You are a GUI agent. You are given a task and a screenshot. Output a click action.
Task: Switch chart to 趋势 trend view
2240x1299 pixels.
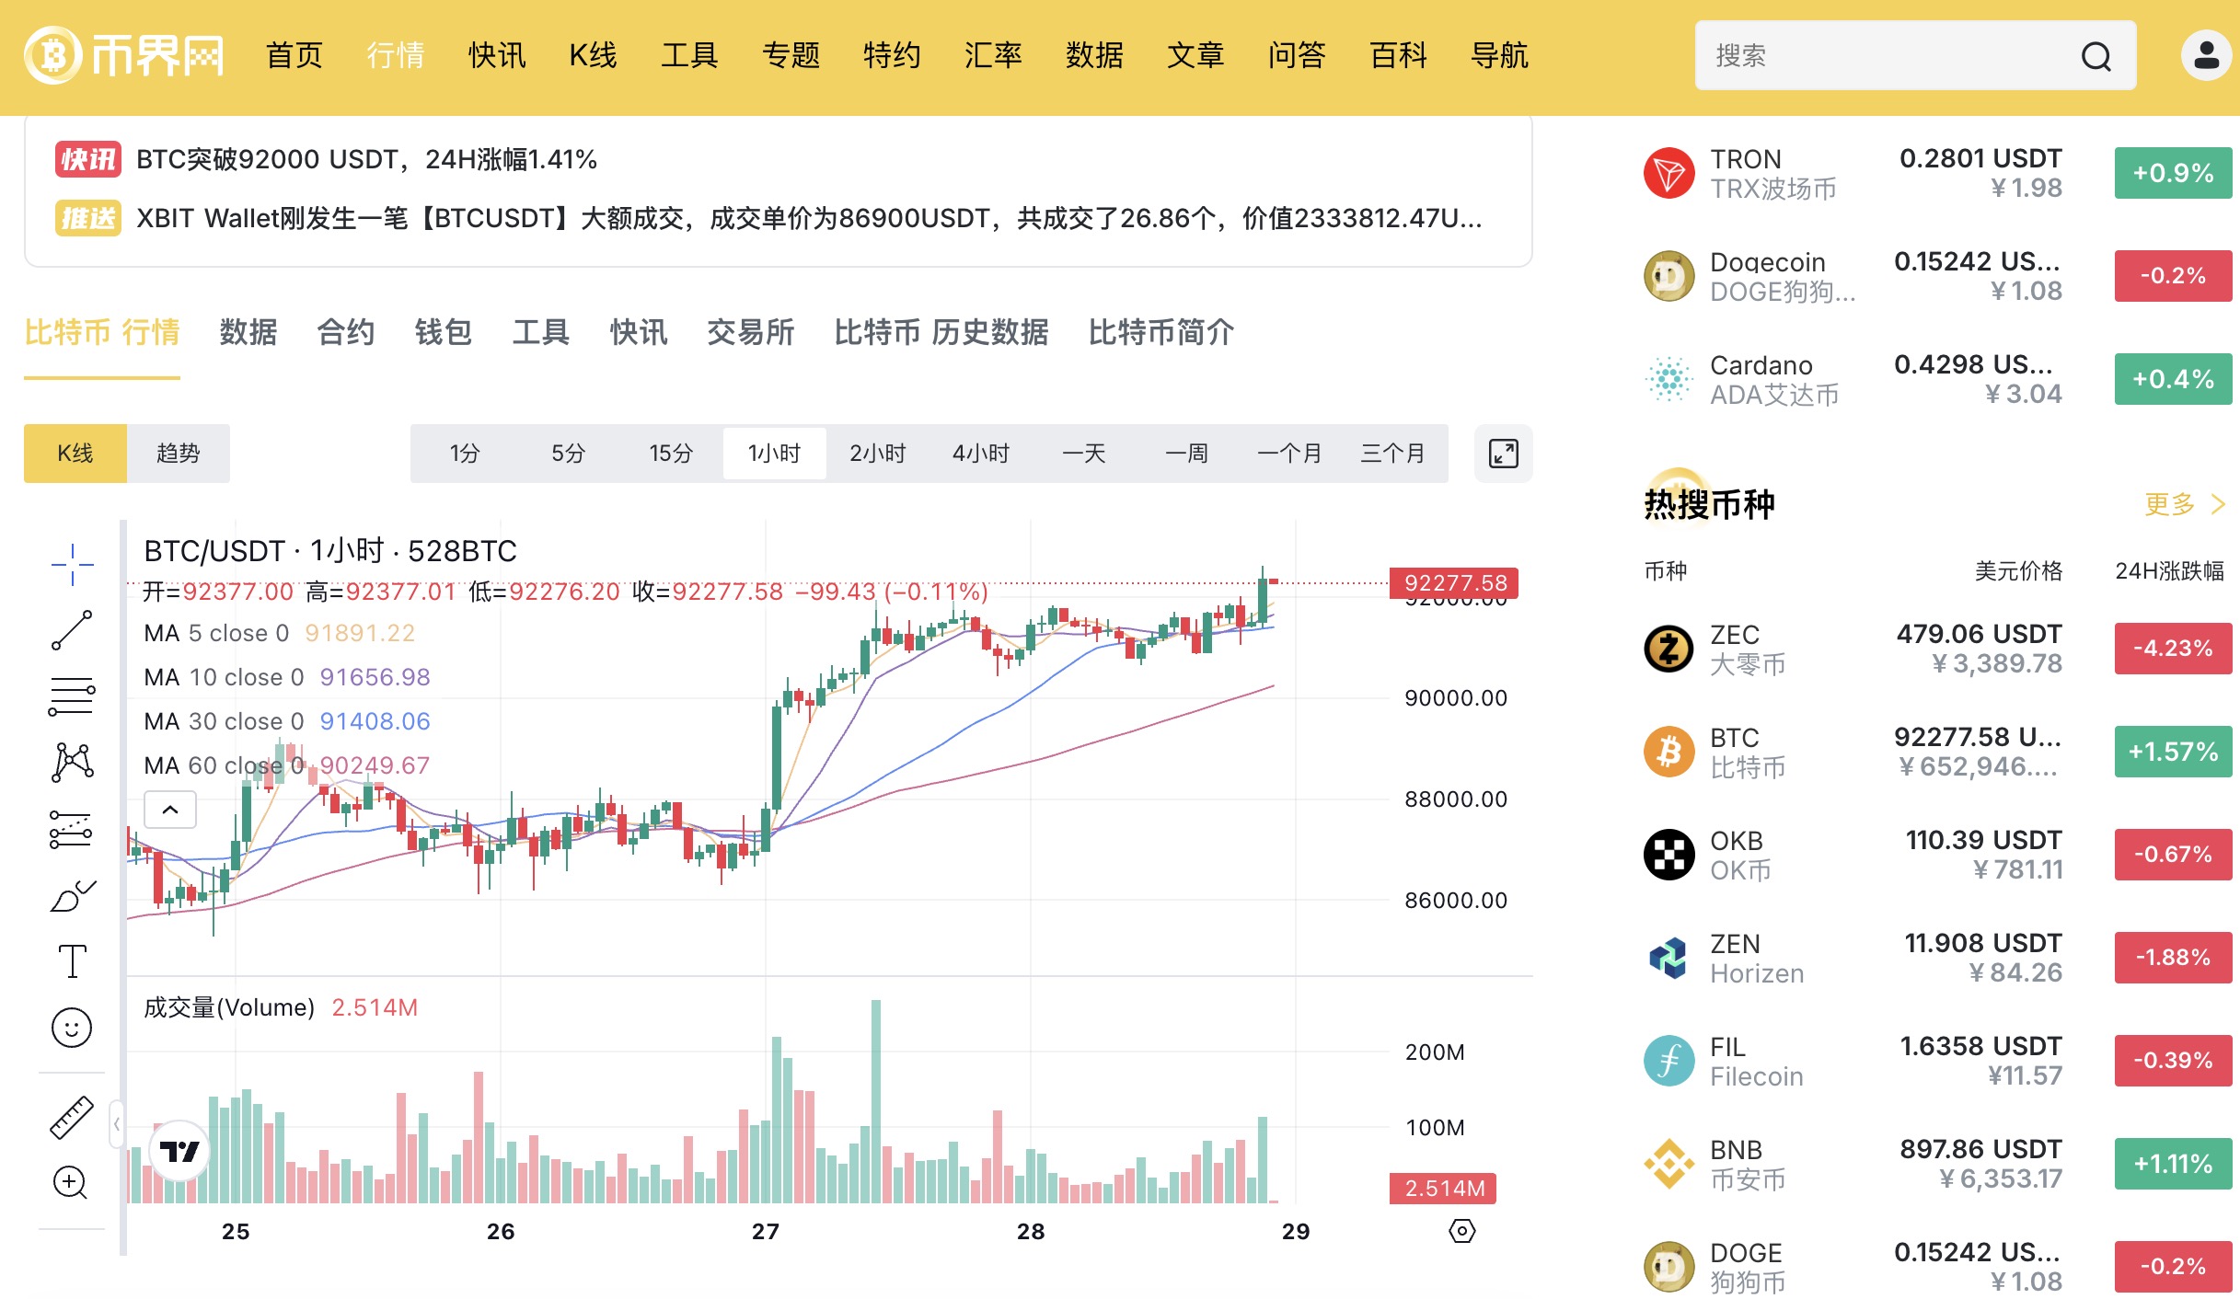[x=178, y=454]
